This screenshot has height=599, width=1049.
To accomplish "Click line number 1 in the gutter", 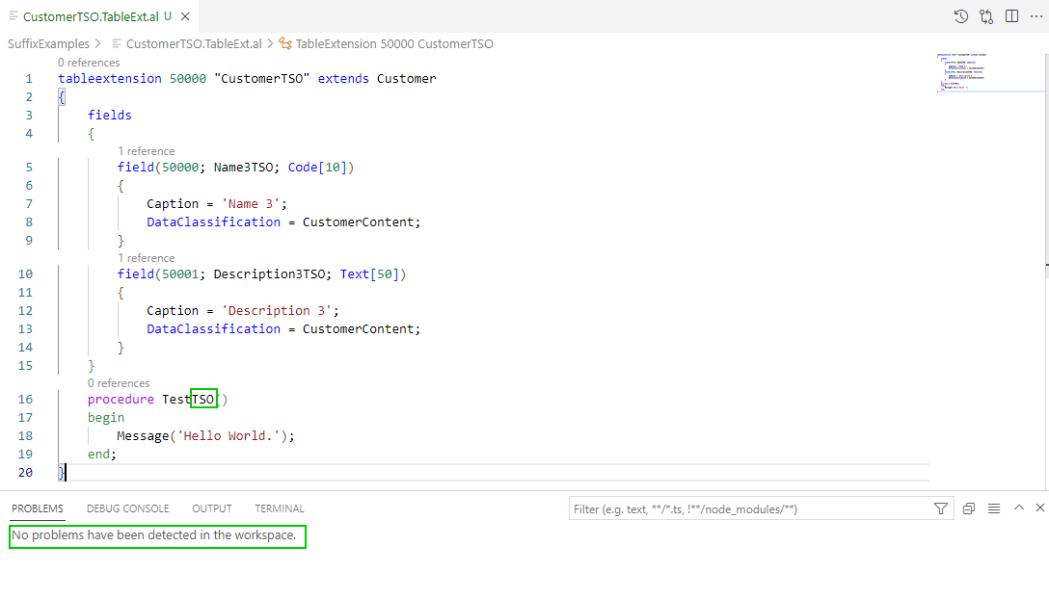I will [x=29, y=78].
